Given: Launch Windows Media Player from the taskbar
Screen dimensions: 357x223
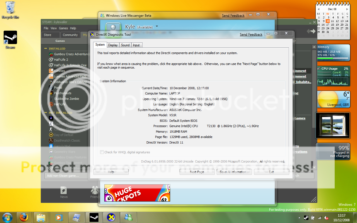Looking at the screenshot, I should (59, 217).
